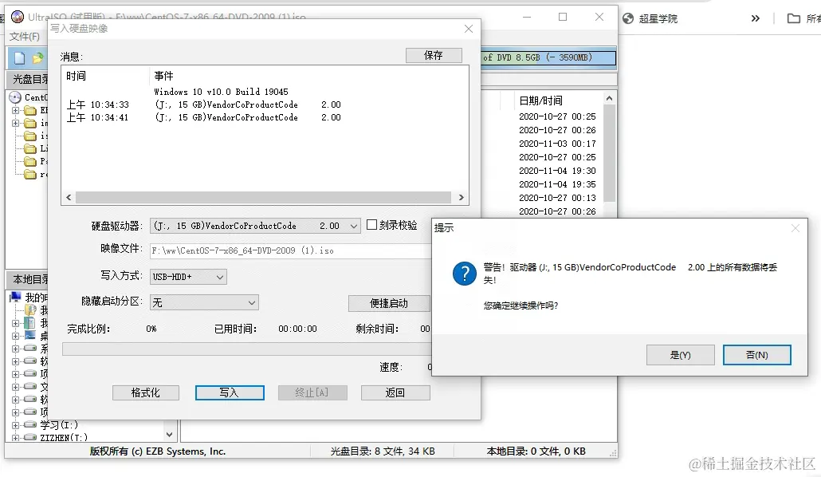Select the folder icon labeled is in disc tree
This screenshot has width=821, height=477.
30,136
